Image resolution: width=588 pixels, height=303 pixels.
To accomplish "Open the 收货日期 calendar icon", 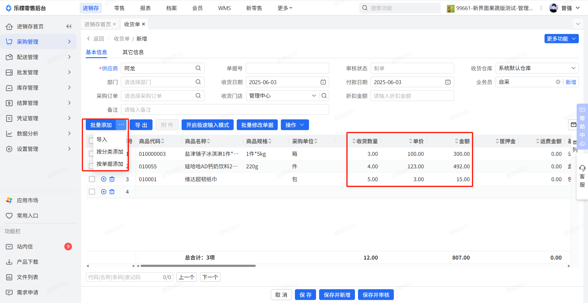I will point(323,82).
